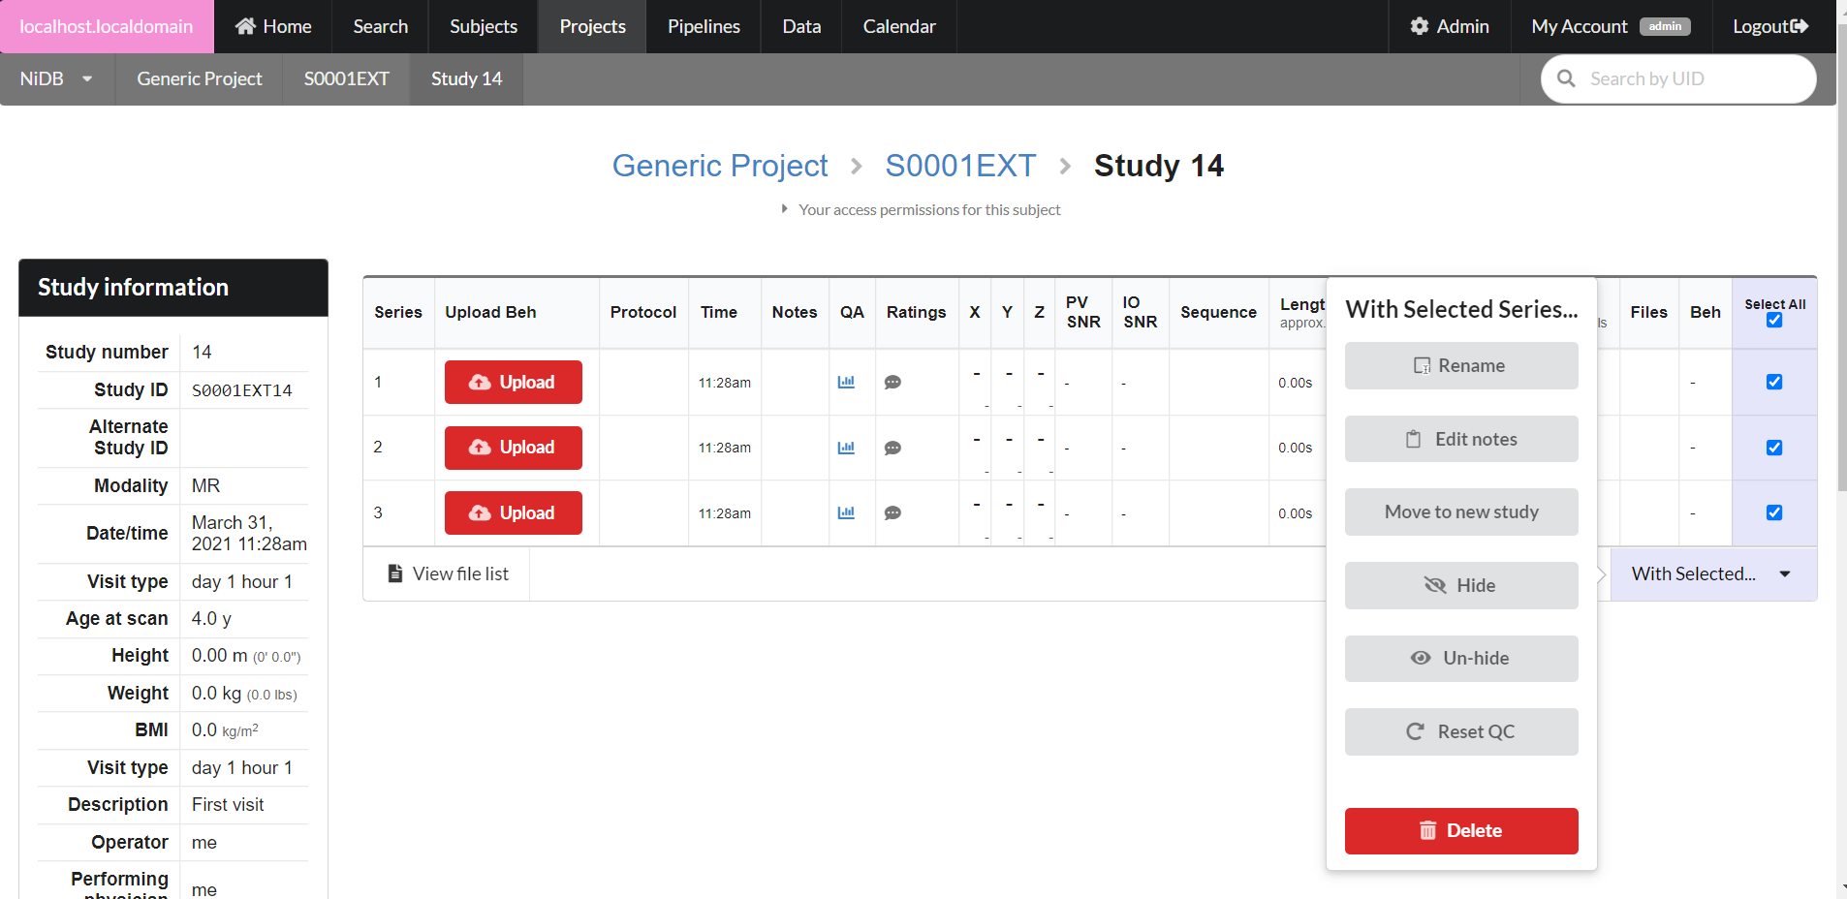Open the With Selected... dropdown
The width and height of the screenshot is (1847, 899).
tap(1711, 573)
